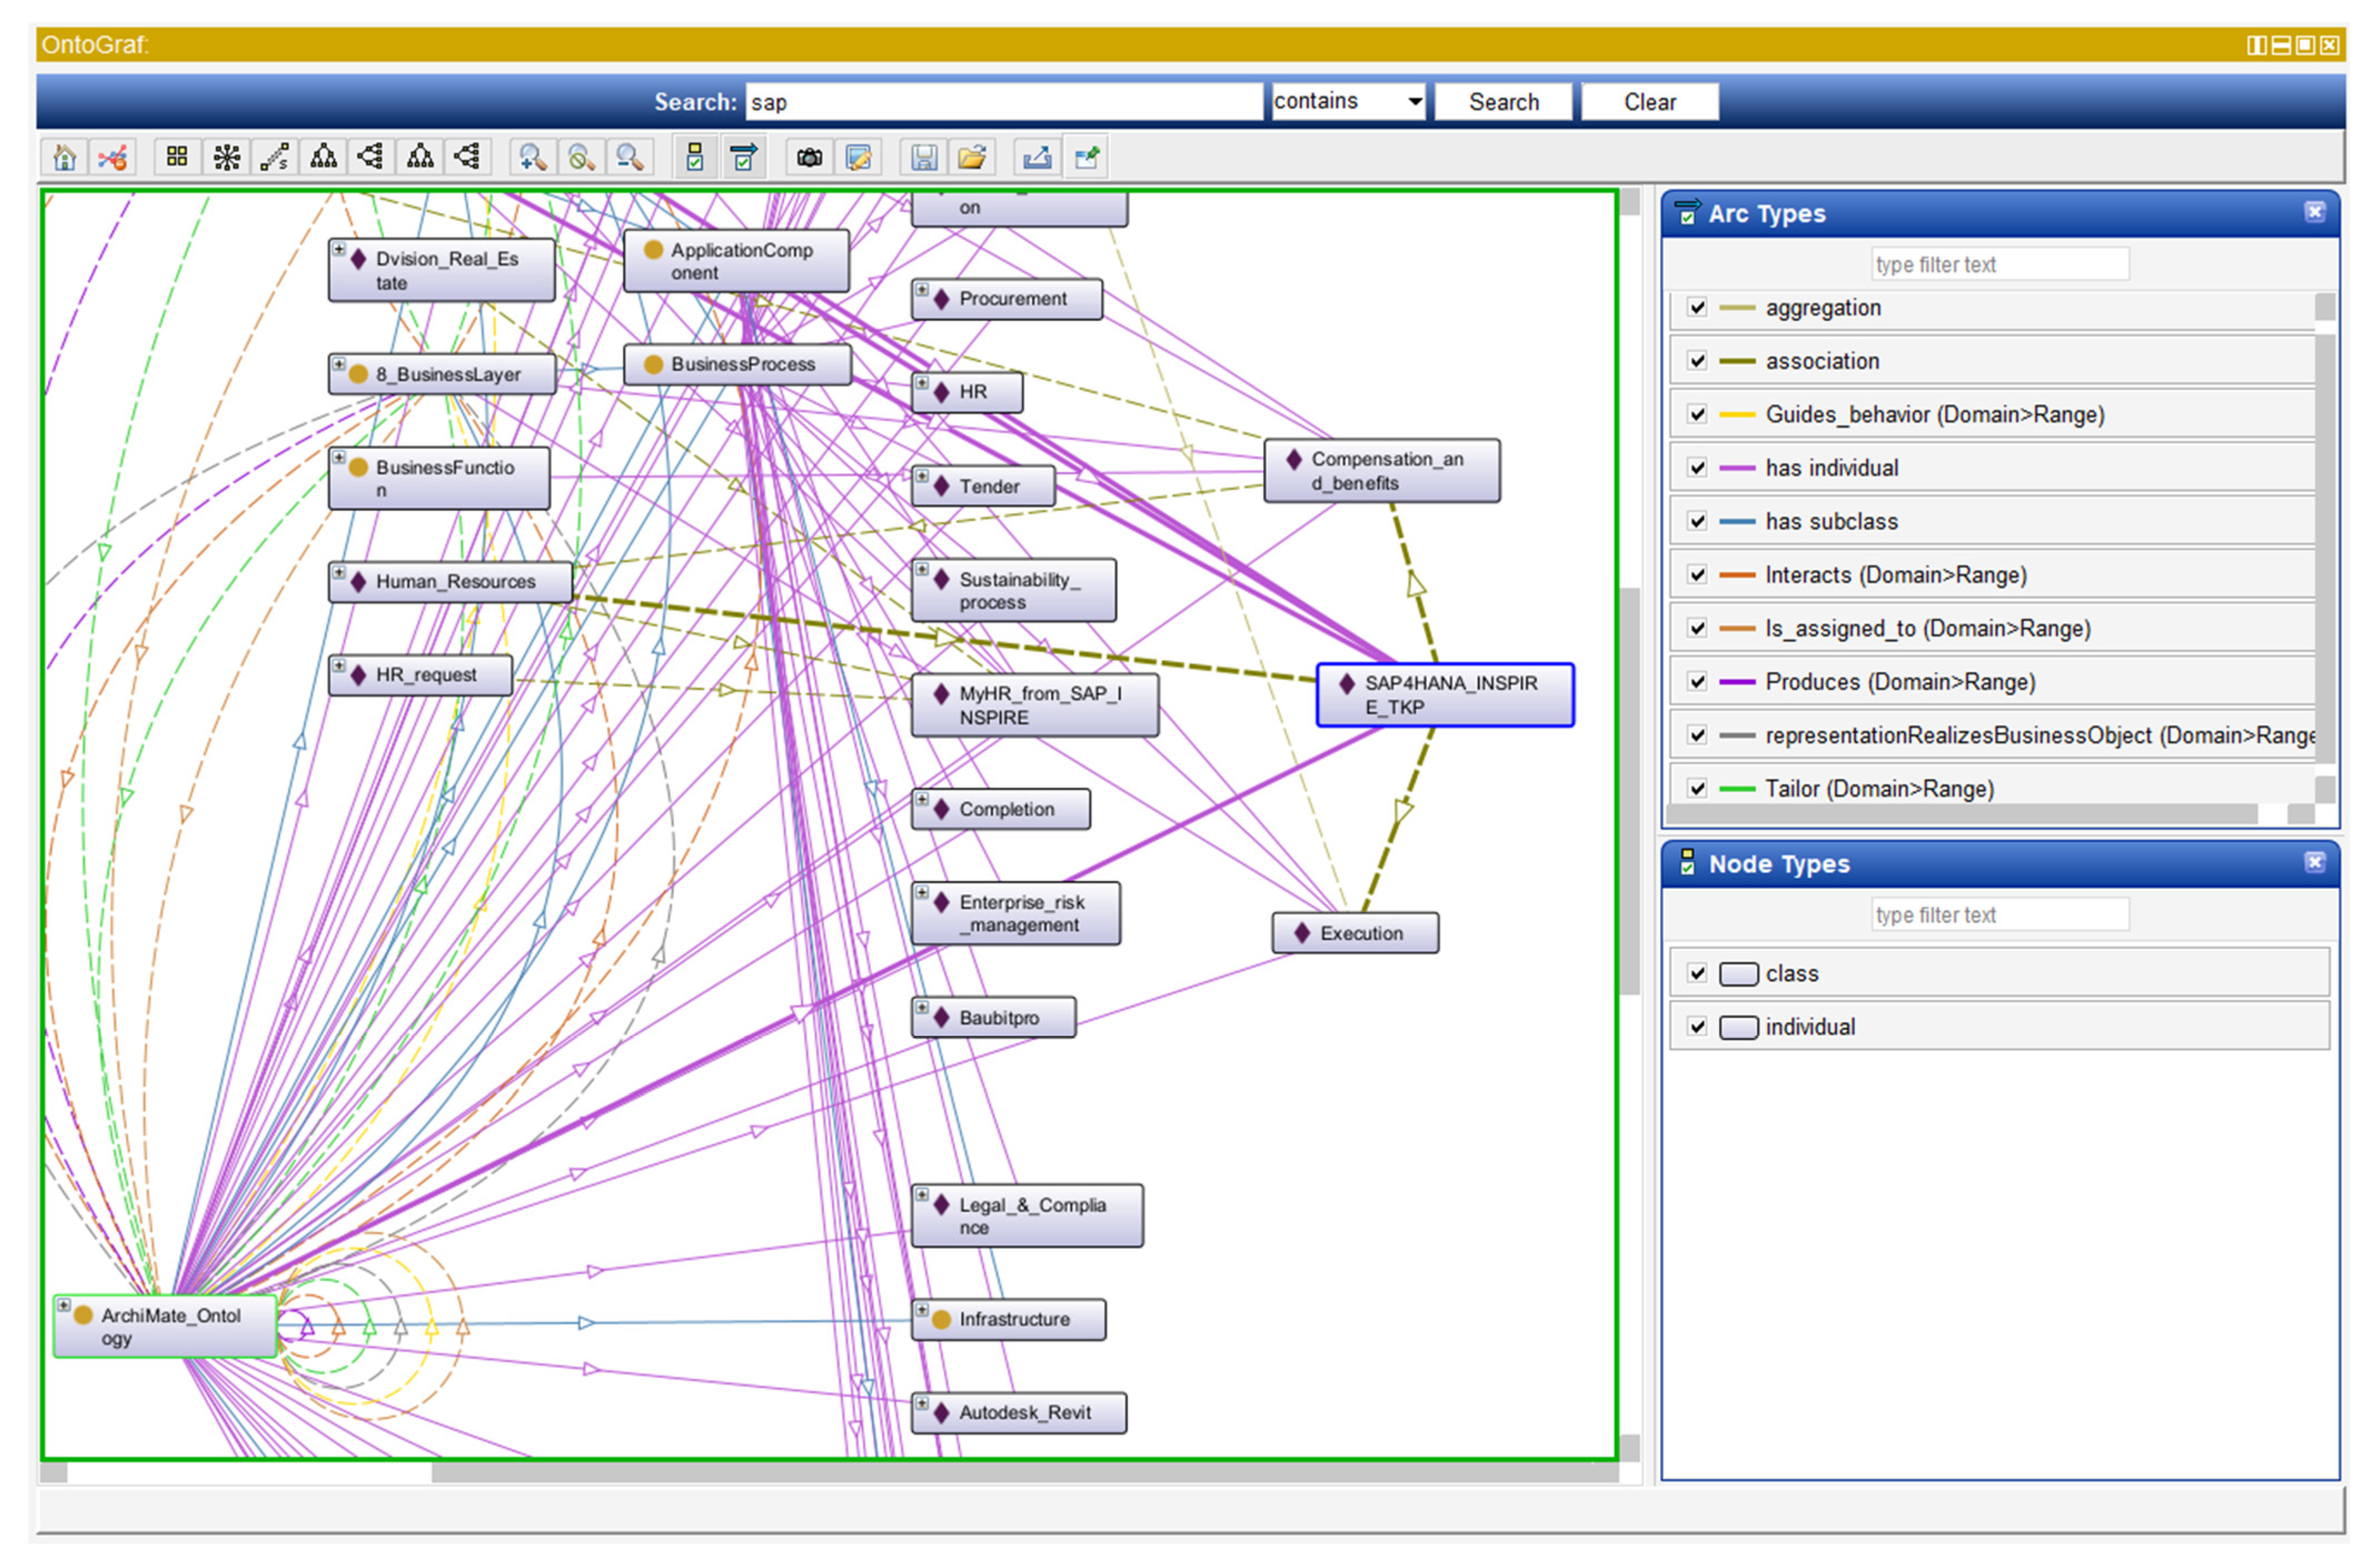Click the camera snapshot export icon
Image resolution: width=2369 pixels, height=1568 pixels.
click(x=809, y=158)
